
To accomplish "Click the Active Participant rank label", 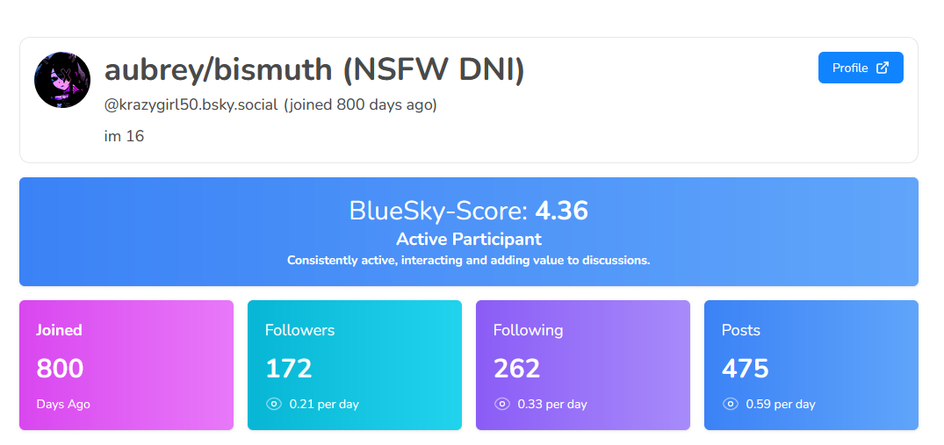I will point(469,239).
